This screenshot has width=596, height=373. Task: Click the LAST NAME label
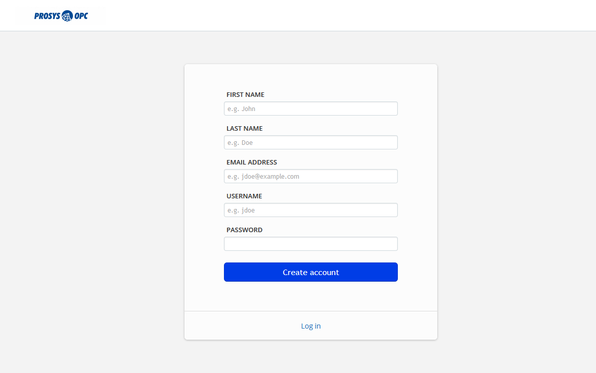point(245,129)
